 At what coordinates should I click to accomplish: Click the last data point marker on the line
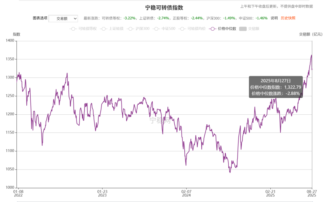(312, 69)
